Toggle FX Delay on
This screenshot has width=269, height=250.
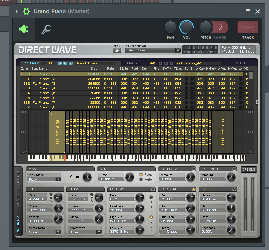(x=153, y=189)
